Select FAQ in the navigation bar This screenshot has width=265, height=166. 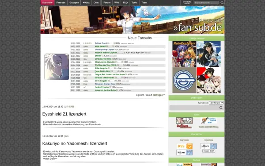point(125,3)
